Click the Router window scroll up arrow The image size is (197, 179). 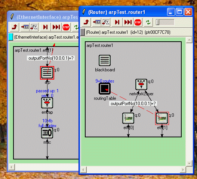click(189, 40)
